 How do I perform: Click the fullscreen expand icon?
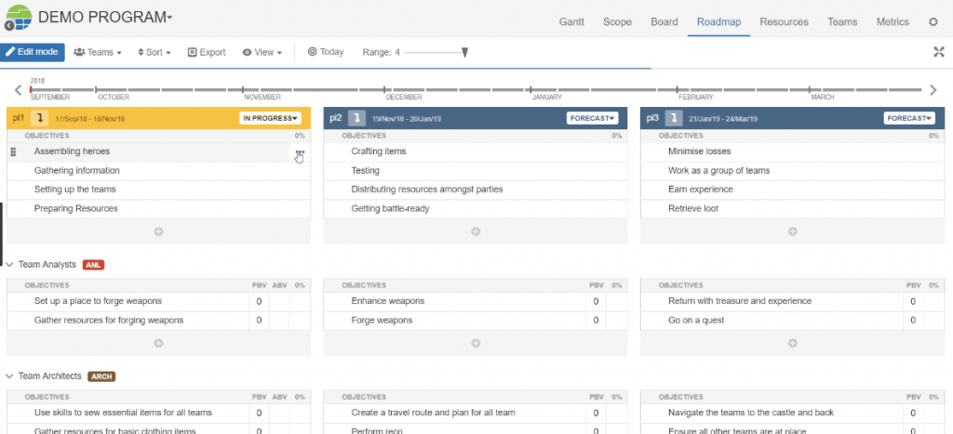[x=938, y=52]
